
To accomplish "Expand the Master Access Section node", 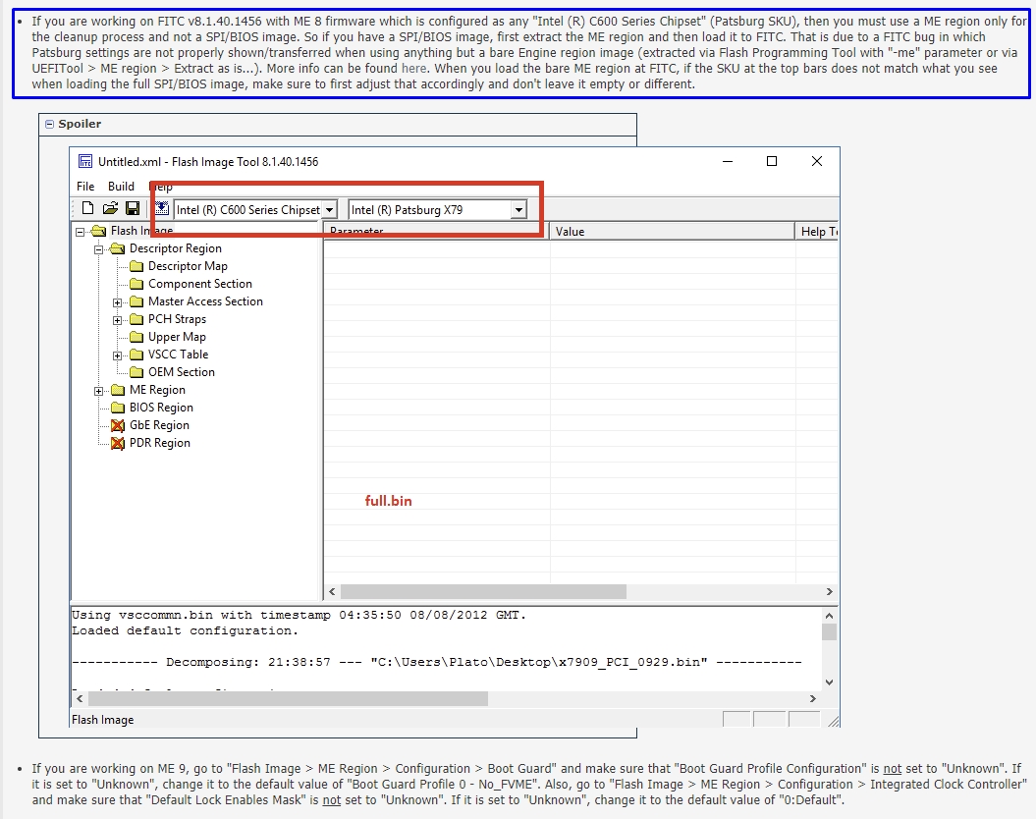I will tap(118, 302).
